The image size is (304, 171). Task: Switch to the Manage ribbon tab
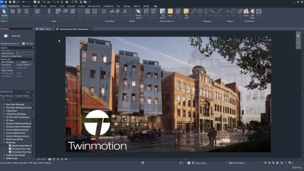[127, 6]
